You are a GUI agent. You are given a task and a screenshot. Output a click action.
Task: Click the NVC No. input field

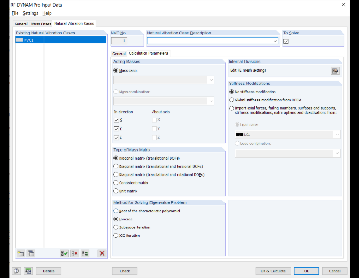coord(120,41)
